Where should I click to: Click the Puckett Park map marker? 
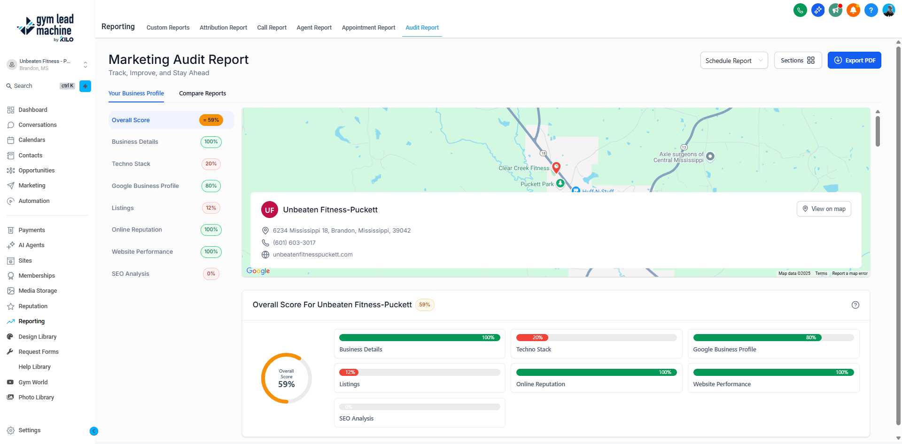560,183
